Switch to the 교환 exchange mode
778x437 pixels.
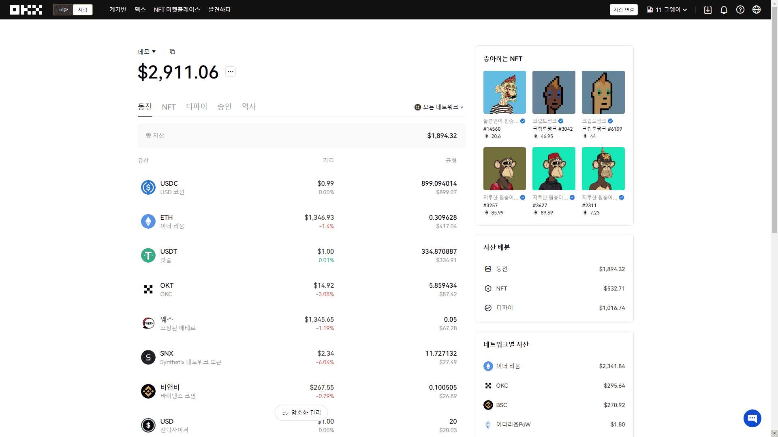[63, 10]
